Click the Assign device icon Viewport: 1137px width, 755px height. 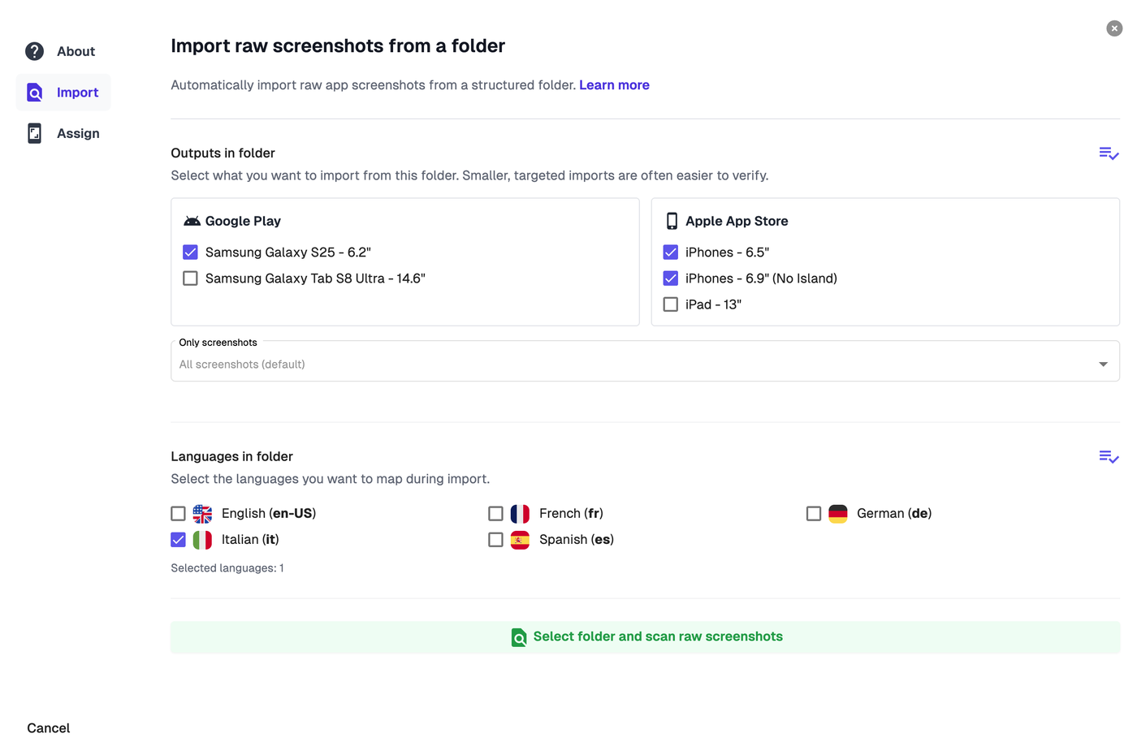[34, 133]
